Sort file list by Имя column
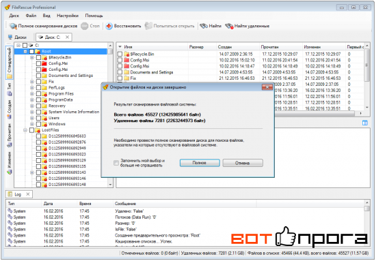 tap(152, 47)
